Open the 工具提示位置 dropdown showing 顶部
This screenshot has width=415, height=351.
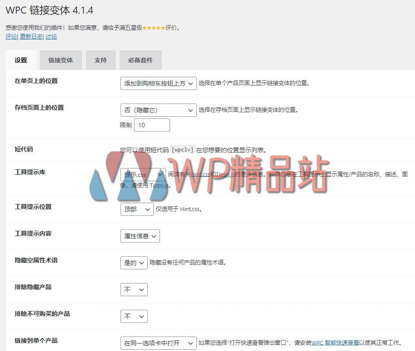click(x=136, y=209)
